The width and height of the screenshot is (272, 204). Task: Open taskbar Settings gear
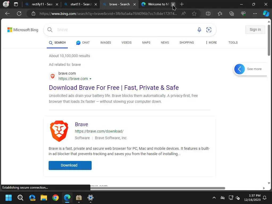coord(91,198)
